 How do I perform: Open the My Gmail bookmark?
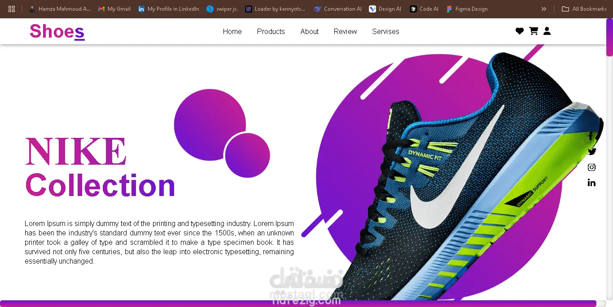click(x=114, y=9)
